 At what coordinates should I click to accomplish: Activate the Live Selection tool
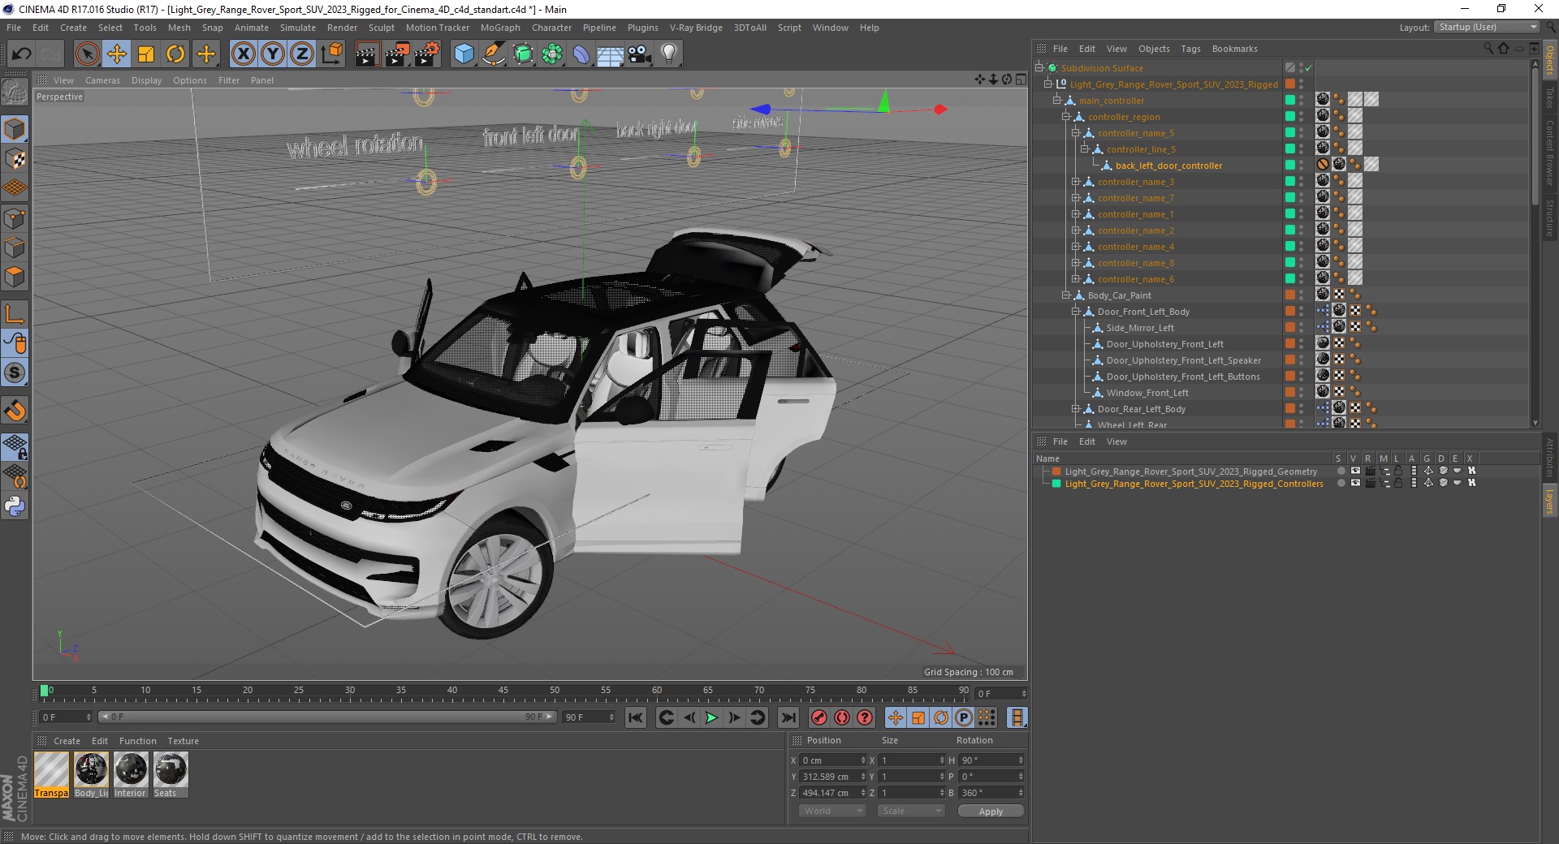tap(87, 54)
